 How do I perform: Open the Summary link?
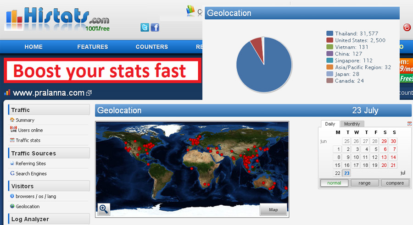click(25, 120)
